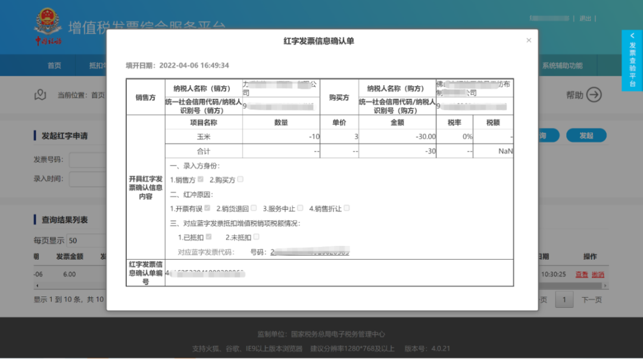The height and width of the screenshot is (359, 643).
Task: Toggle the 1.已抵扣 checkbox
Action: [209, 237]
